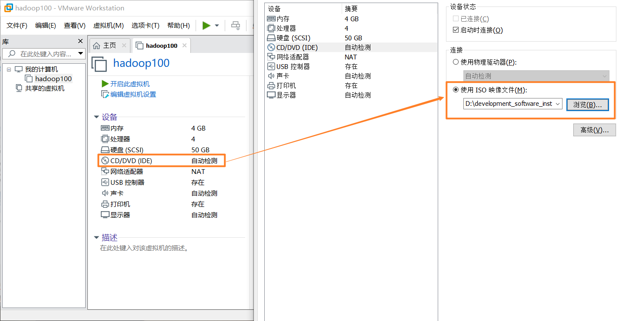Screen dimensions: 619x321
Task: Select 打印机 row icon in settings list
Action: click(x=271, y=85)
